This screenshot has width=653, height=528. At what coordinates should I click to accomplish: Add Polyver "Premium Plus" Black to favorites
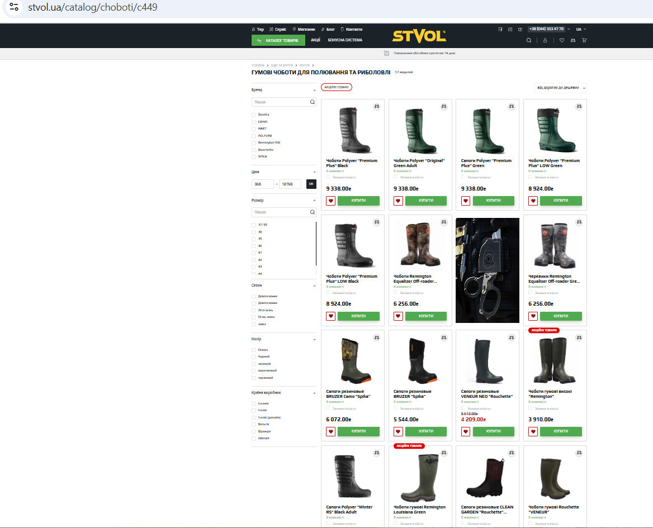click(330, 201)
